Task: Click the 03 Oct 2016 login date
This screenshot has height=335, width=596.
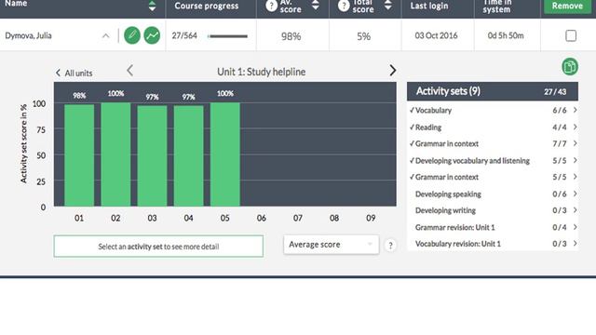Action: [437, 35]
